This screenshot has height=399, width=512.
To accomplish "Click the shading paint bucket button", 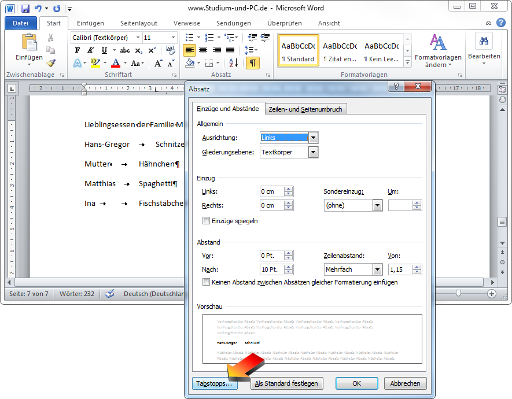I will (x=190, y=63).
